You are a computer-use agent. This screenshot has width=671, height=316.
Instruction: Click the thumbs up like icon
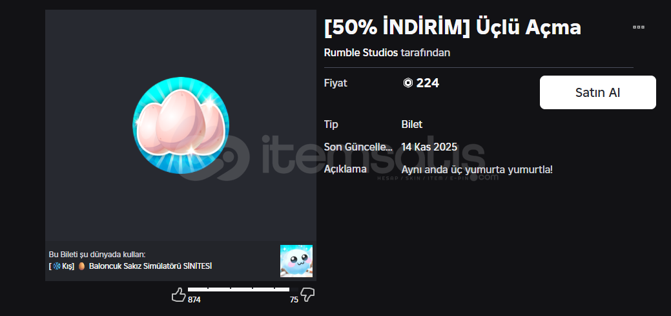178,295
